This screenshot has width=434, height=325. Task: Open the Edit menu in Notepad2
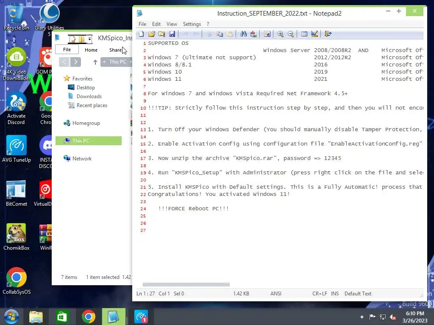pyautogui.click(x=156, y=24)
